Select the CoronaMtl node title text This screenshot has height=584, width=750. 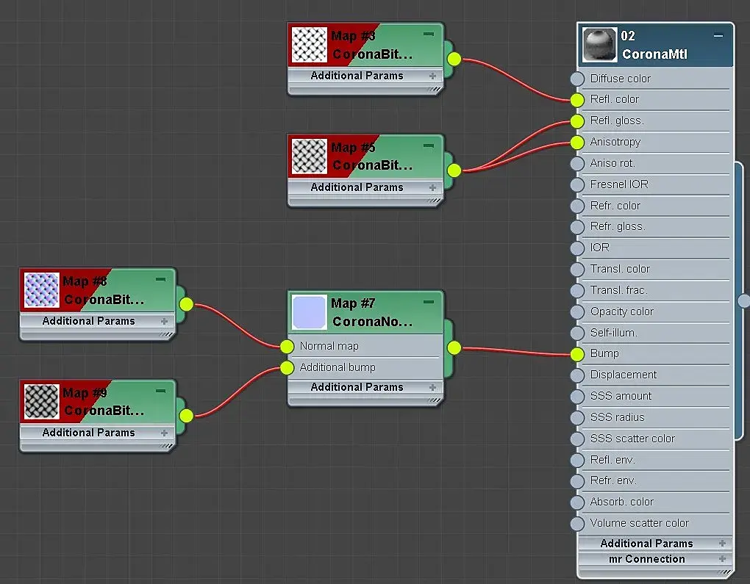pos(654,54)
